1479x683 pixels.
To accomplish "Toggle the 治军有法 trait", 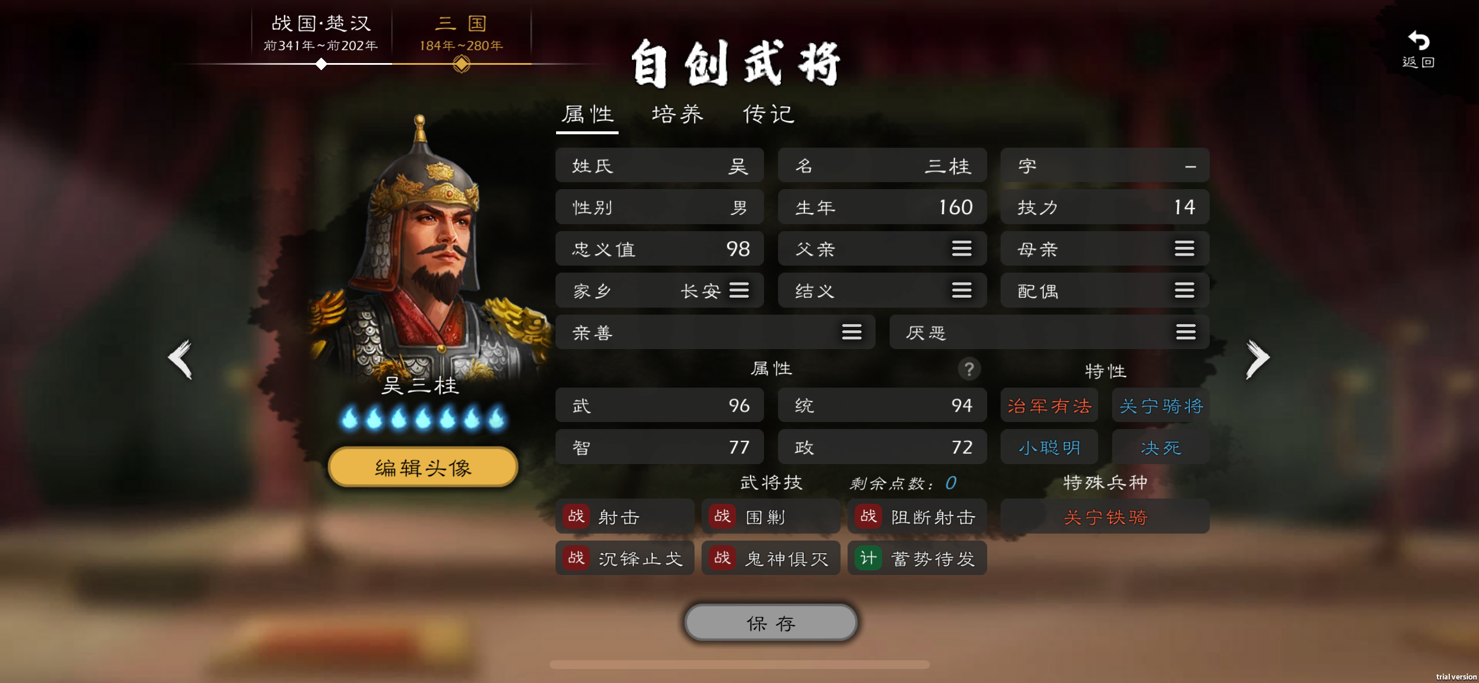I will point(1049,406).
